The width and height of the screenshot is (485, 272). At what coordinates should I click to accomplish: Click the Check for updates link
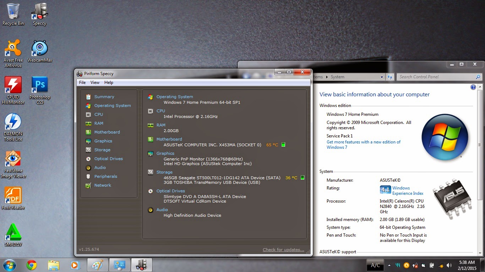point(283,250)
